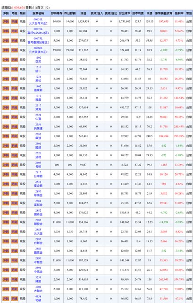Click 沖銷 button in the 00675L row
The height and width of the screenshot is (303, 193).
pyautogui.click(x=6, y=41)
